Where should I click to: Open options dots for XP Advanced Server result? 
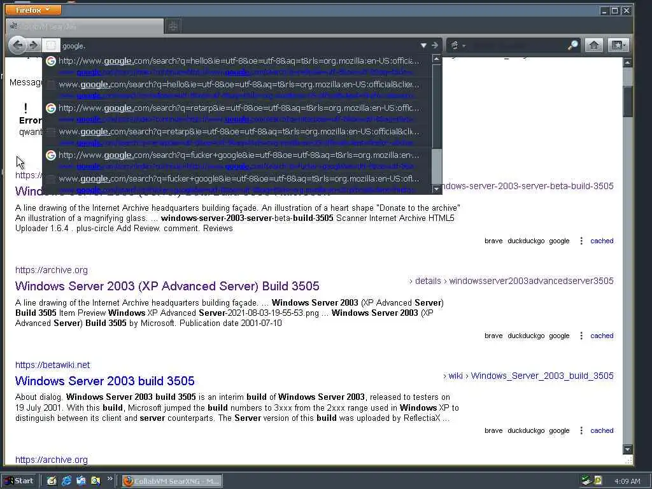point(581,336)
